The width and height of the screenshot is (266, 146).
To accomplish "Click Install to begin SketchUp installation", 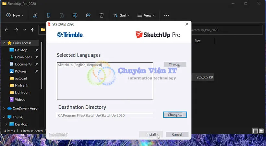I will tap(151, 134).
